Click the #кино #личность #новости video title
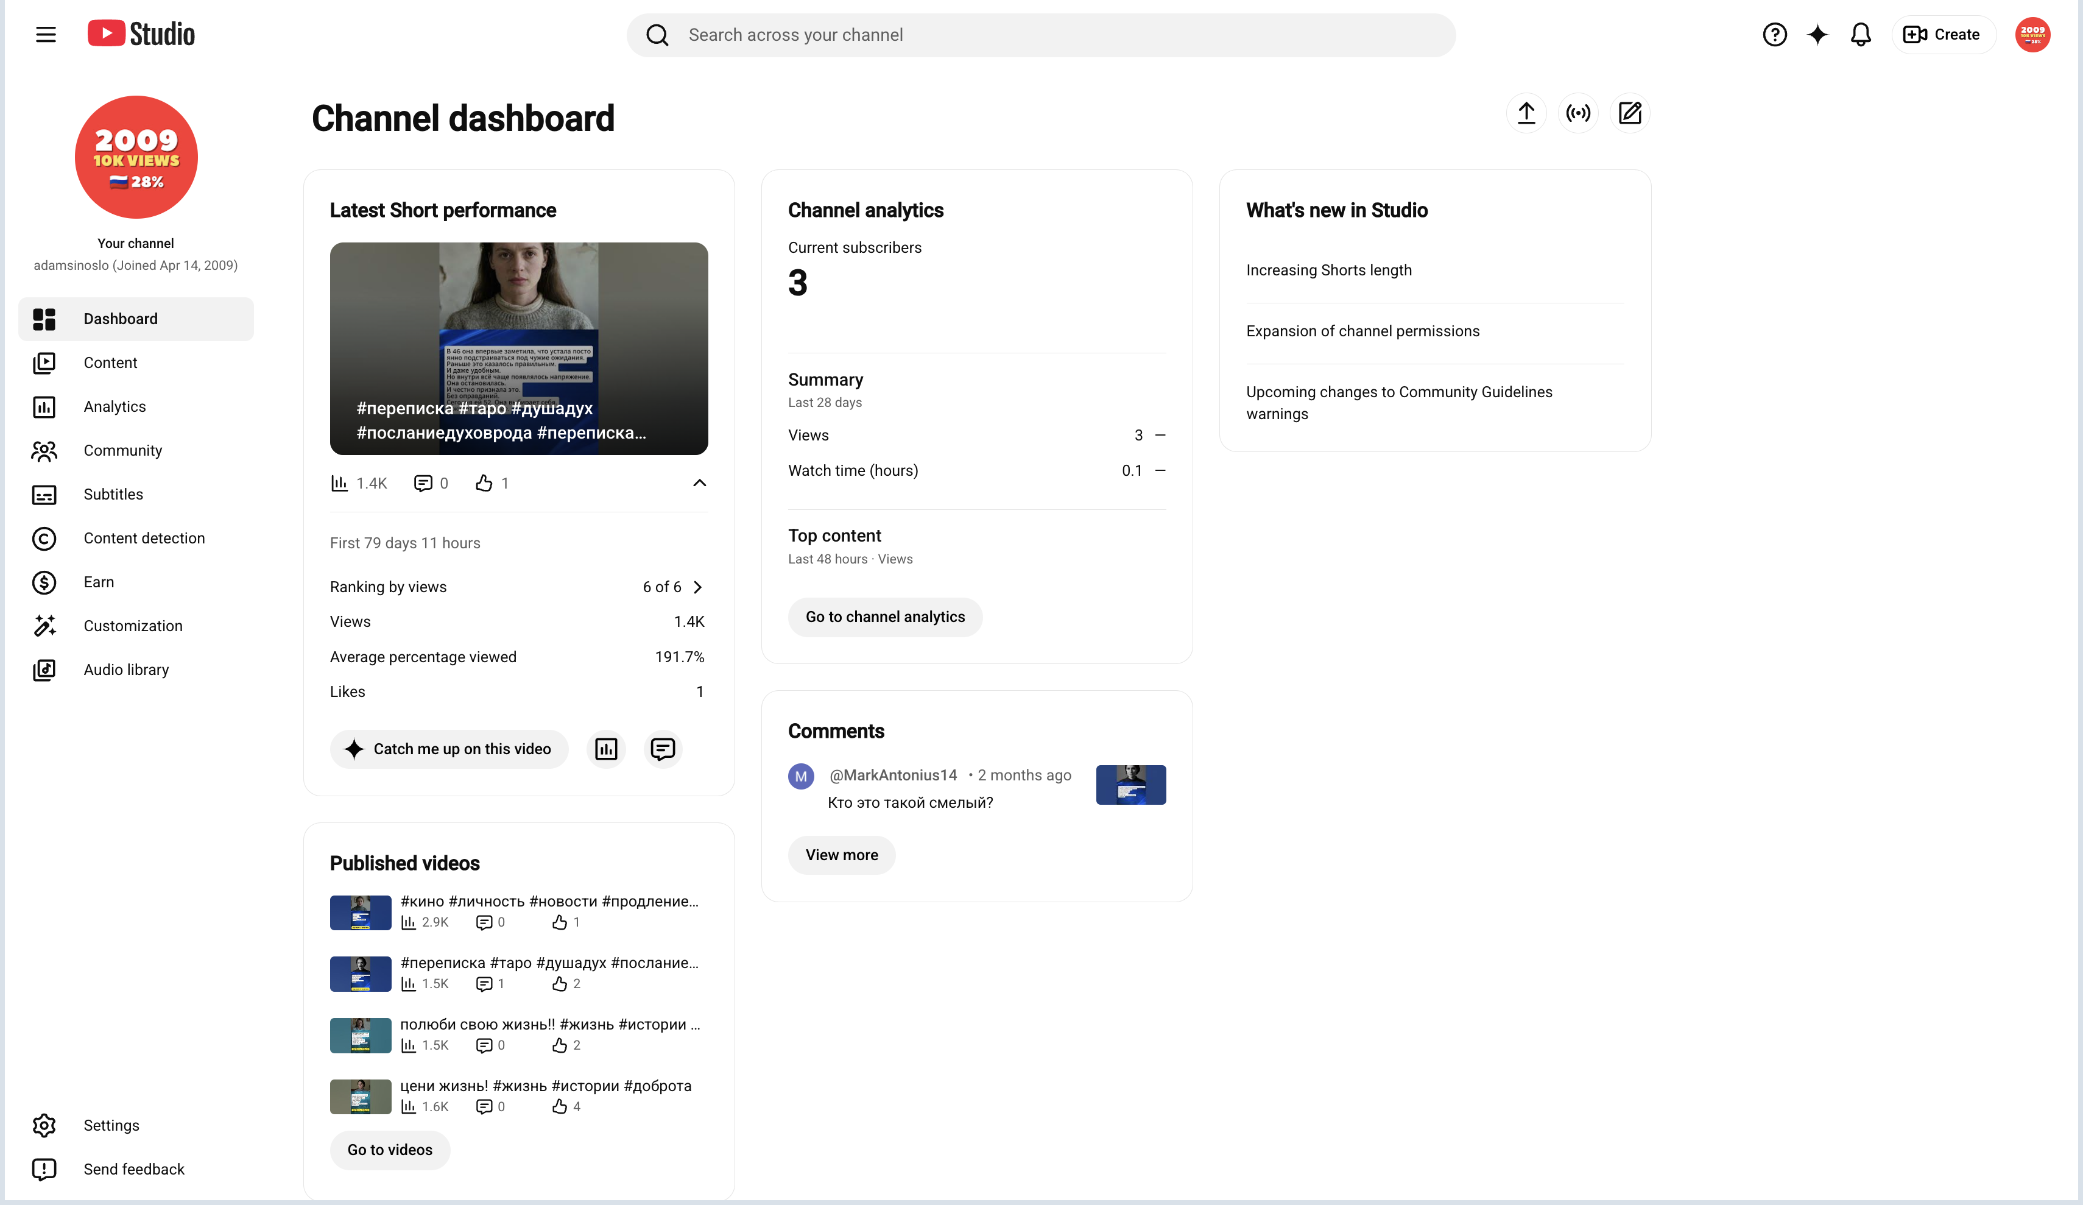 pyautogui.click(x=549, y=902)
